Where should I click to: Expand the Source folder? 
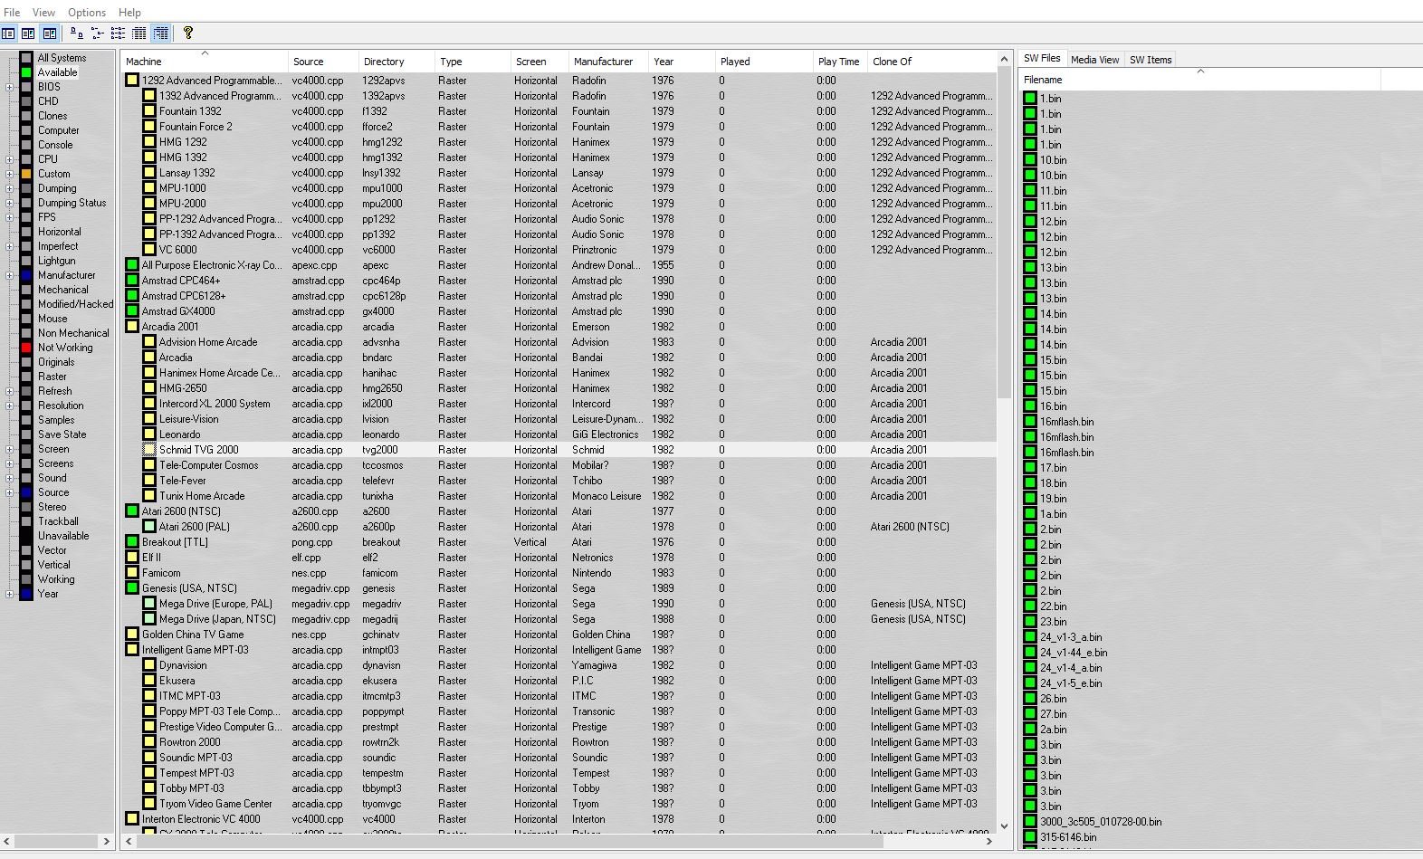(9, 492)
